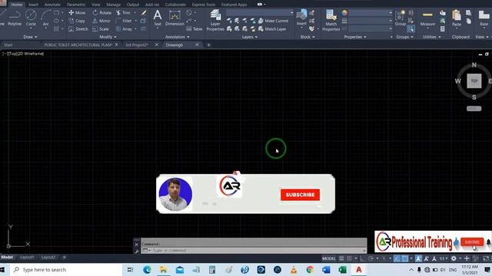Viewport: 492px width, 276px height.
Task: Activate the Copy command
Action: click(x=77, y=21)
